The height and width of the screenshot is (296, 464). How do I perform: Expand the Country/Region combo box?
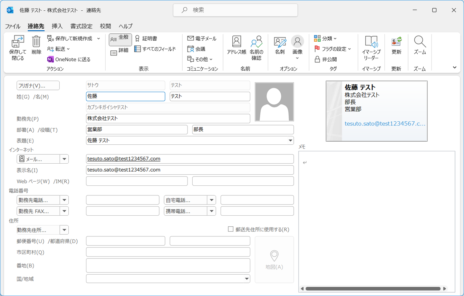[x=246, y=279]
